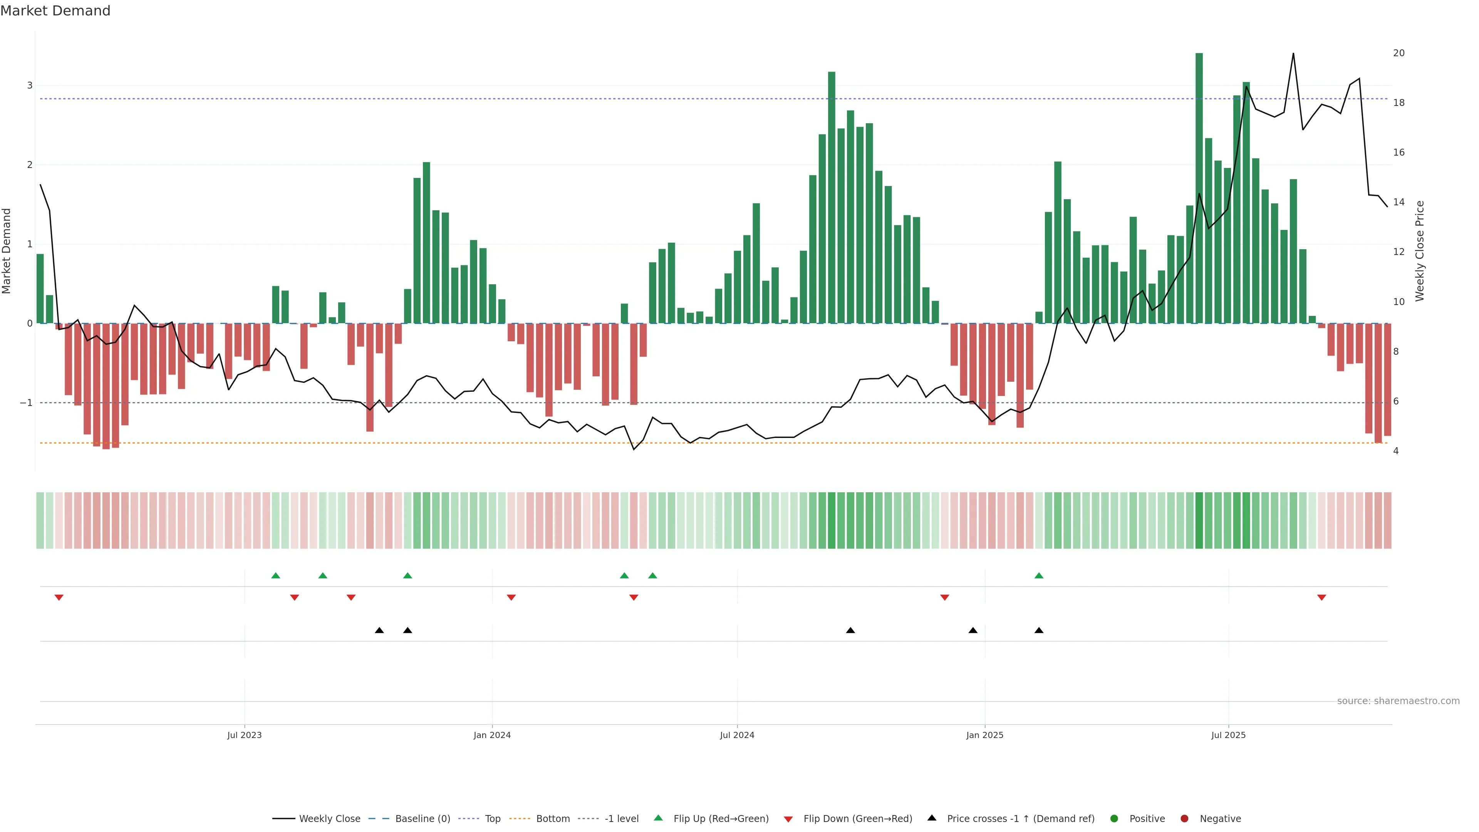Click the -1 level legend item
Image resolution: width=1479 pixels, height=832 pixels.
point(621,819)
